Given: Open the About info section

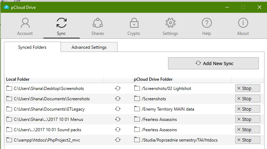Looking at the screenshot, I should point(243,26).
